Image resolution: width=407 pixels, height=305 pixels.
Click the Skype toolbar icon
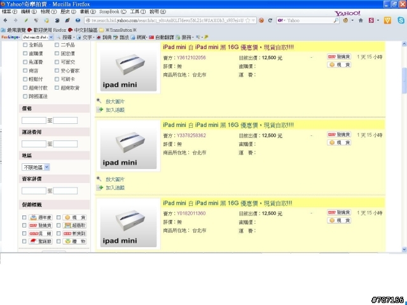(x=401, y=20)
